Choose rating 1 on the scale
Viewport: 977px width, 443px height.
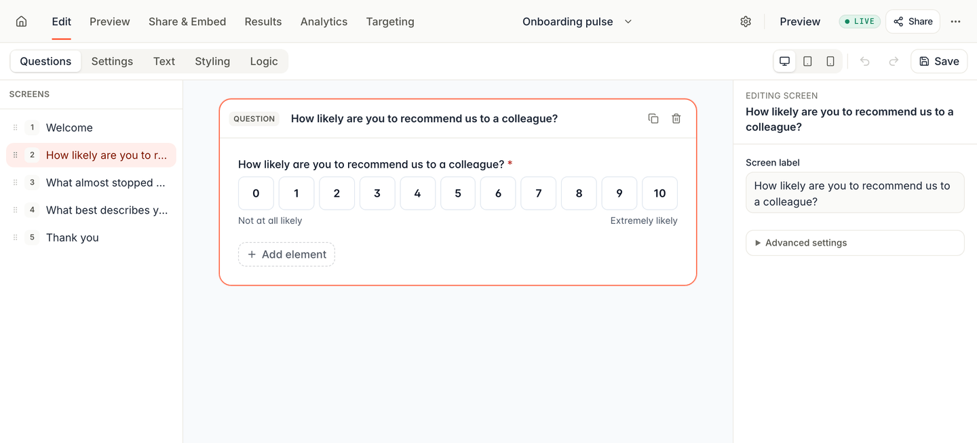[x=296, y=193]
